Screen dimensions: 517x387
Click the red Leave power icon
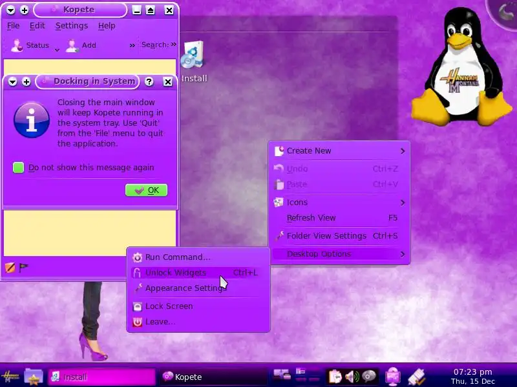coord(137,322)
